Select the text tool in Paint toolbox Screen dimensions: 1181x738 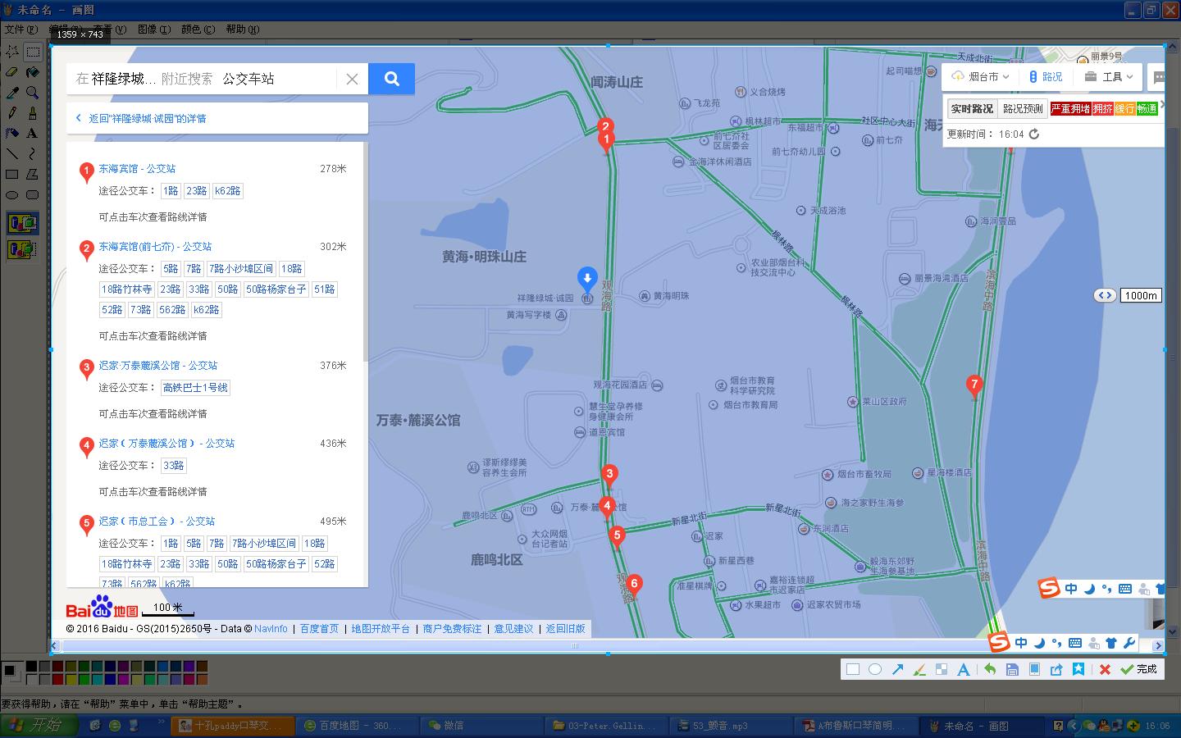[33, 133]
